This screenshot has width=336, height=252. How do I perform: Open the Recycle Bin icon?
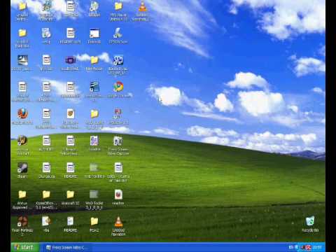click(310, 221)
